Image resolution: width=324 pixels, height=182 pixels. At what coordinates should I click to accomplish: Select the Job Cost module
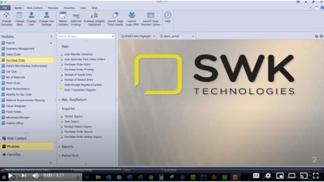pyautogui.click(x=11, y=72)
